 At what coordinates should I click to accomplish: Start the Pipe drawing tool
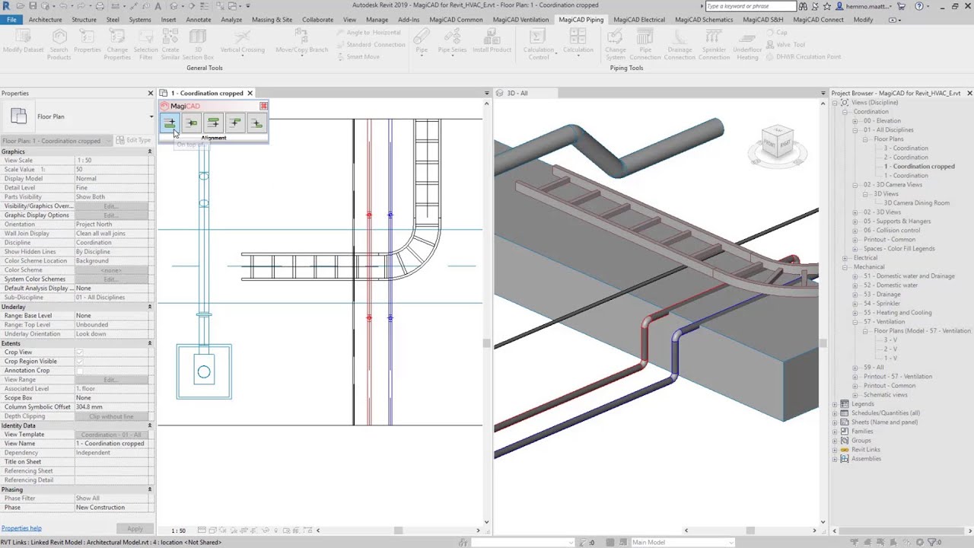pos(422,43)
